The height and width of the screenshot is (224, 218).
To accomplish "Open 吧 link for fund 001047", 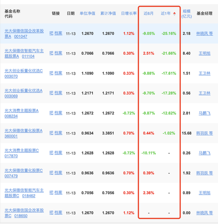I will 51,33.
